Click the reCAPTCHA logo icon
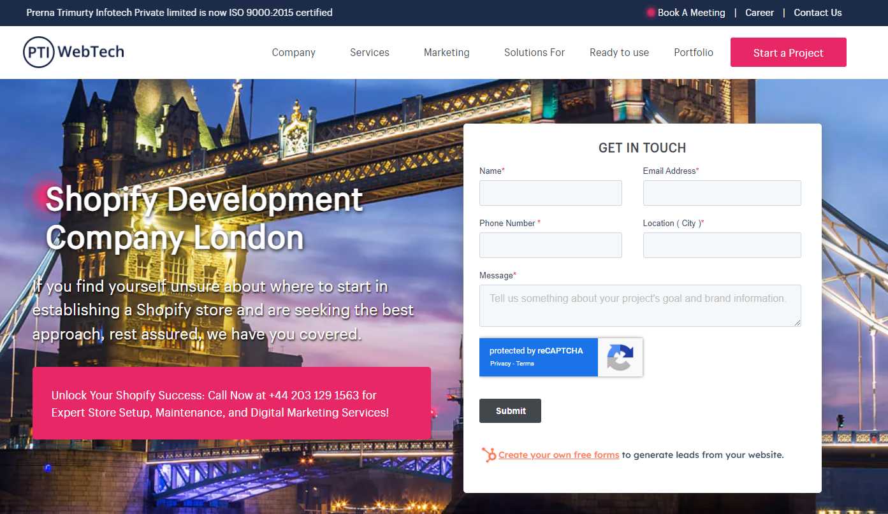Image resolution: width=888 pixels, height=514 pixels. 620,357
